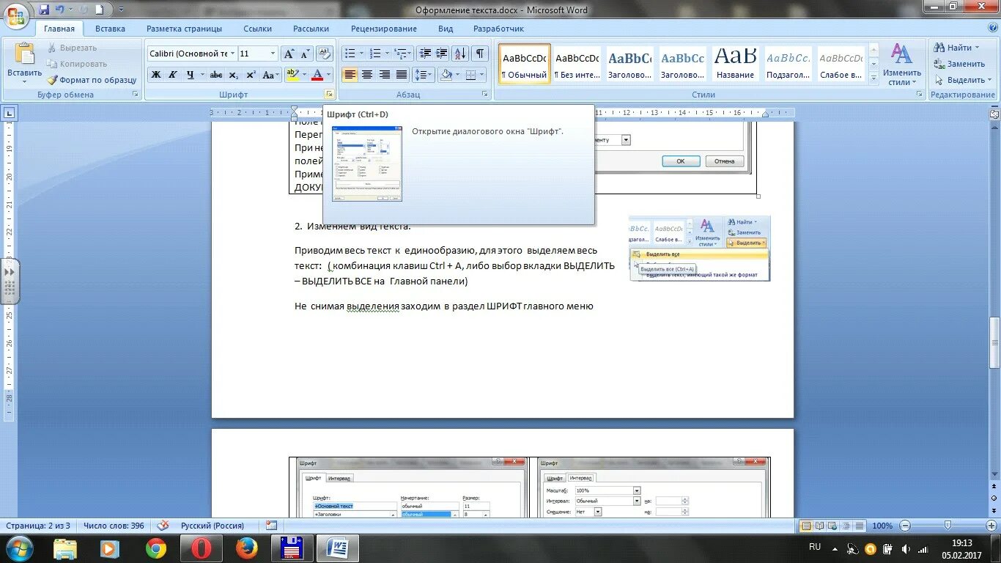Open numbering list dropdown arrow
This screenshot has width=1001, height=563.
(386, 54)
